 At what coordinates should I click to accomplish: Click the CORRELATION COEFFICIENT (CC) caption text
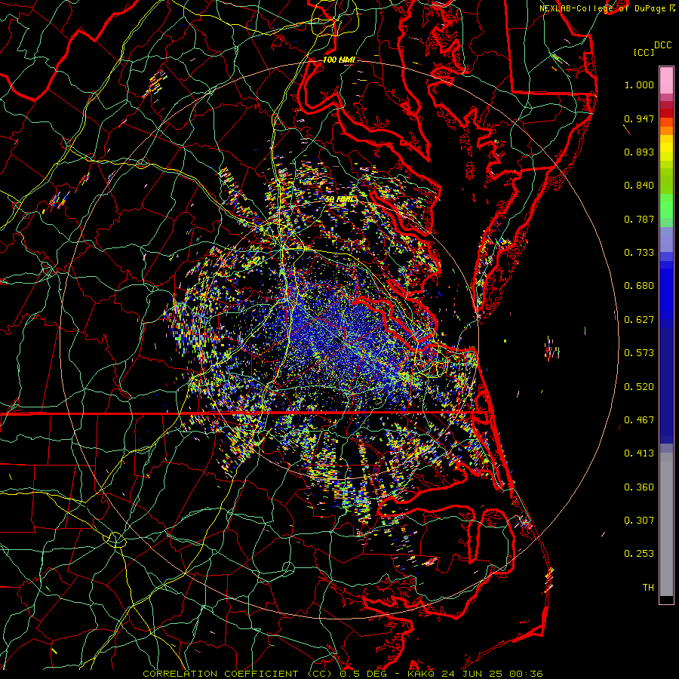pos(237,674)
